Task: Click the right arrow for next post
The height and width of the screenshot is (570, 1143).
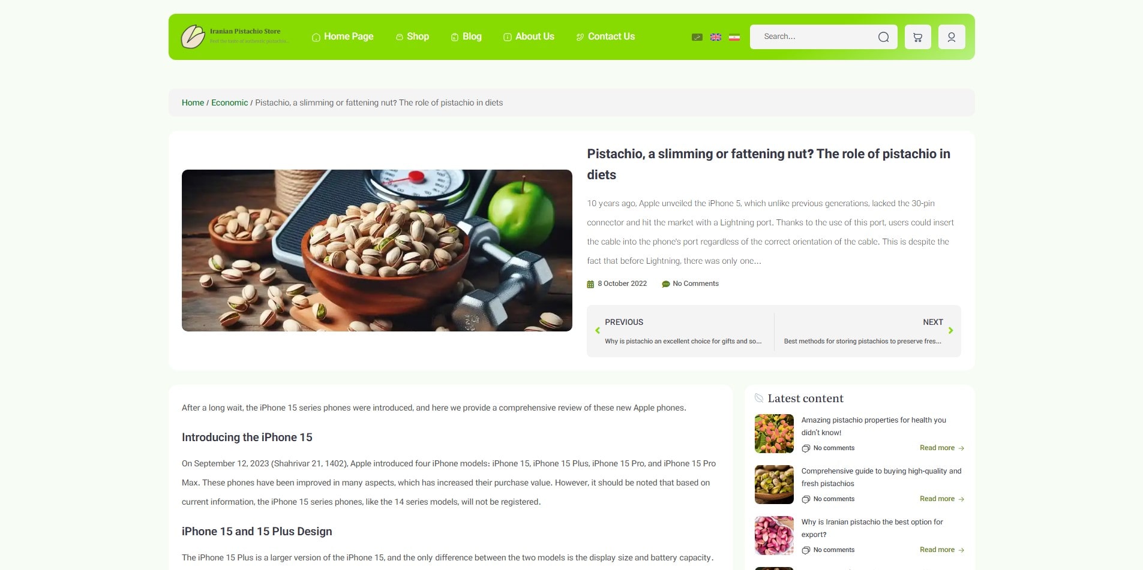Action: [x=950, y=330]
